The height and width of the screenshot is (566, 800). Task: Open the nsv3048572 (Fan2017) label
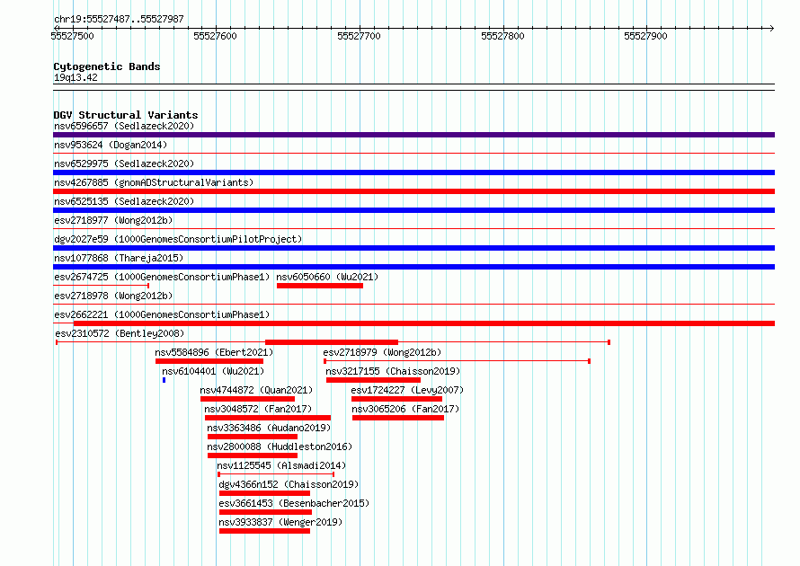pyautogui.click(x=258, y=409)
